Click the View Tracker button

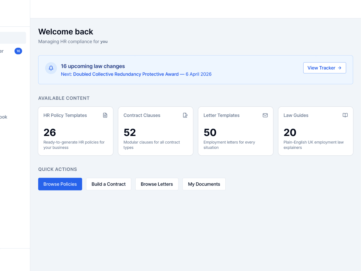tap(324, 68)
